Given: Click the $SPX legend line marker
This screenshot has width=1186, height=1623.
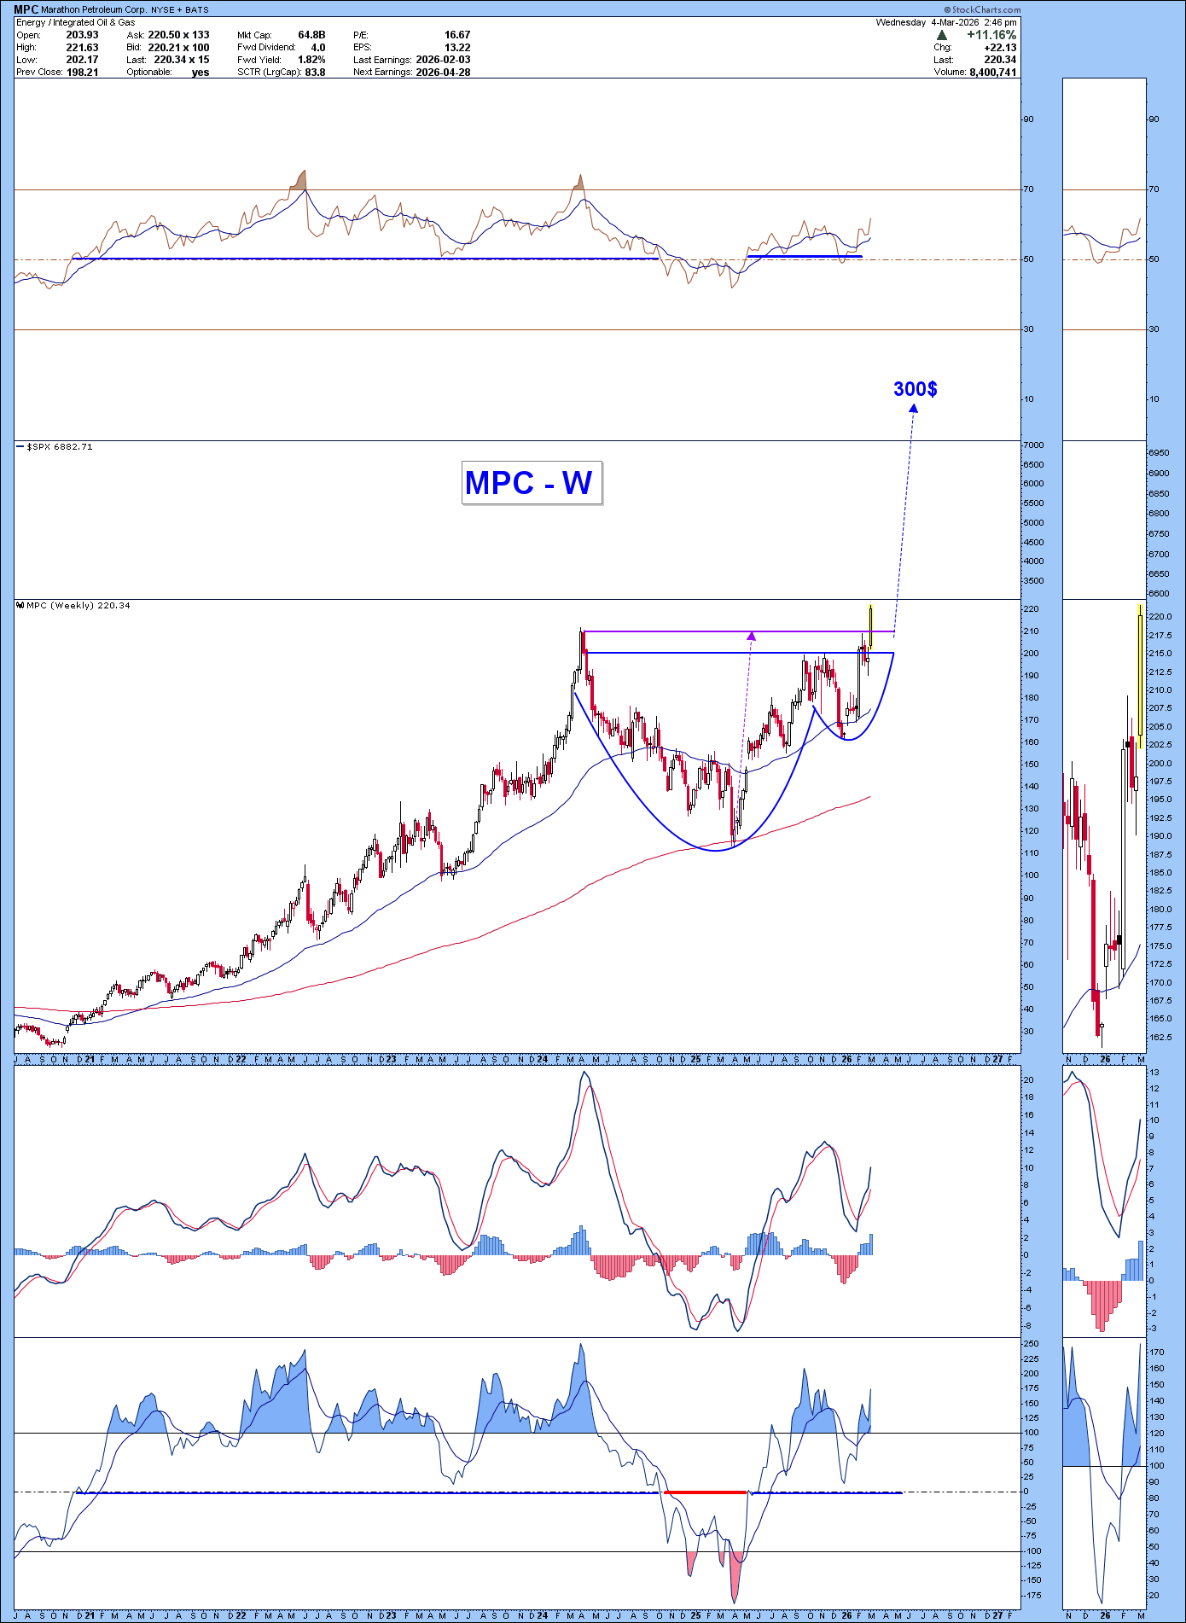Looking at the screenshot, I should click(x=20, y=447).
